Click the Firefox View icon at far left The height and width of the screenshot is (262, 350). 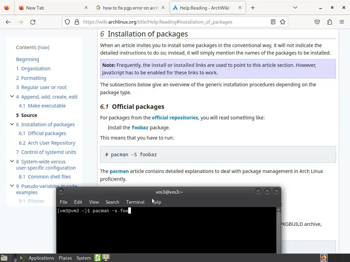7,8
